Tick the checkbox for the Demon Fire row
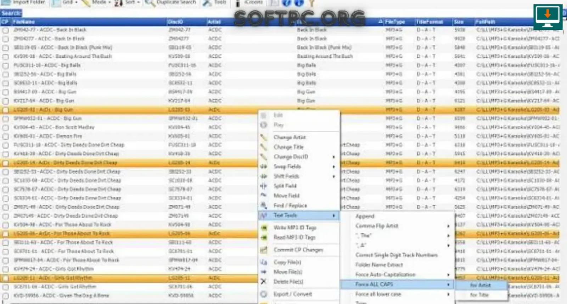The height and width of the screenshot is (304, 567). coord(5,136)
